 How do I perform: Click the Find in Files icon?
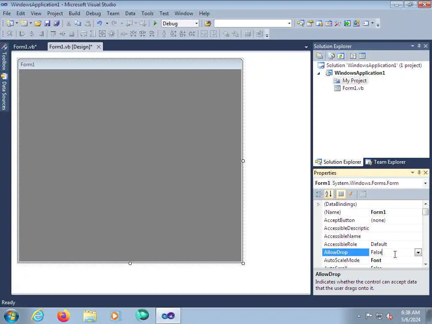coord(208,24)
